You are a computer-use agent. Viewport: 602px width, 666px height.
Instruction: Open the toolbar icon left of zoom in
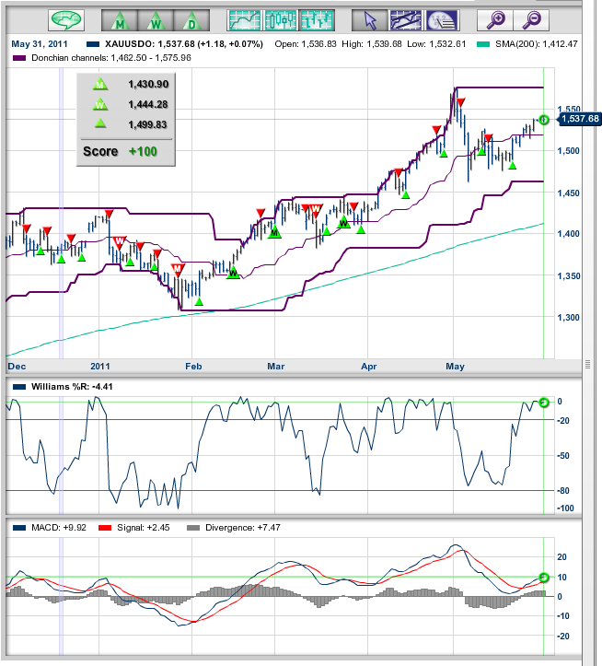click(442, 19)
